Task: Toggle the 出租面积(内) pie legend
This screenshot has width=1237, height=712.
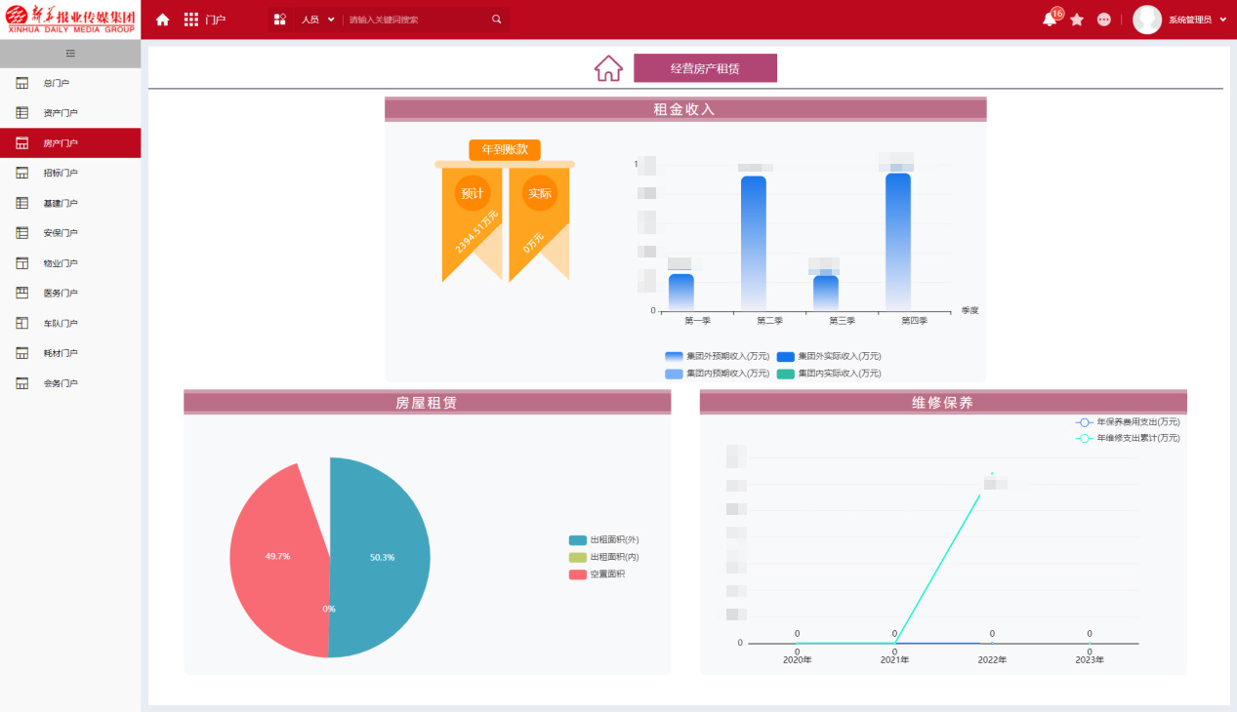Action: (604, 557)
